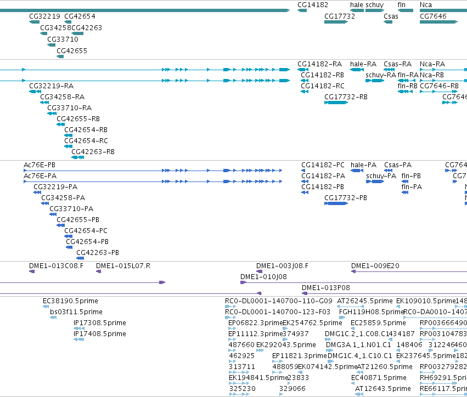Click the CG17732 gene bar
467x397 pixels.
coord(336,22)
